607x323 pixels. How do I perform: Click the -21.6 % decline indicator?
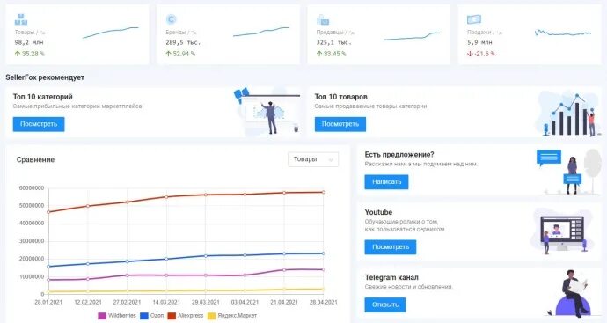coord(481,54)
